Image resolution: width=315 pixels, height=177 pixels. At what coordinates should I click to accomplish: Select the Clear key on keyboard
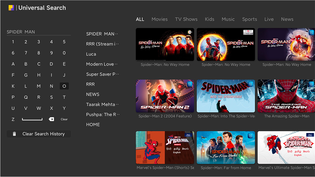point(64,119)
